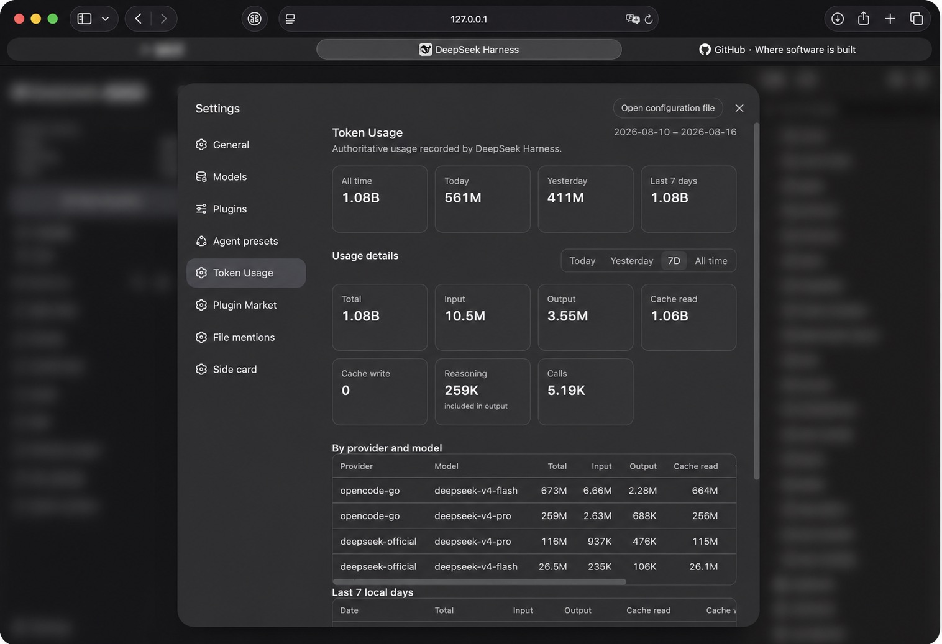Click the extension icon left of address bar

click(254, 19)
